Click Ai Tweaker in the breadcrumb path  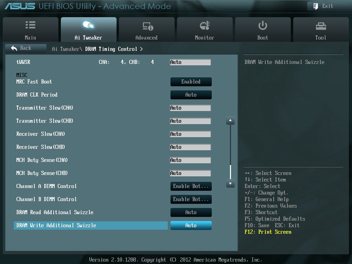pyautogui.click(x=65, y=49)
